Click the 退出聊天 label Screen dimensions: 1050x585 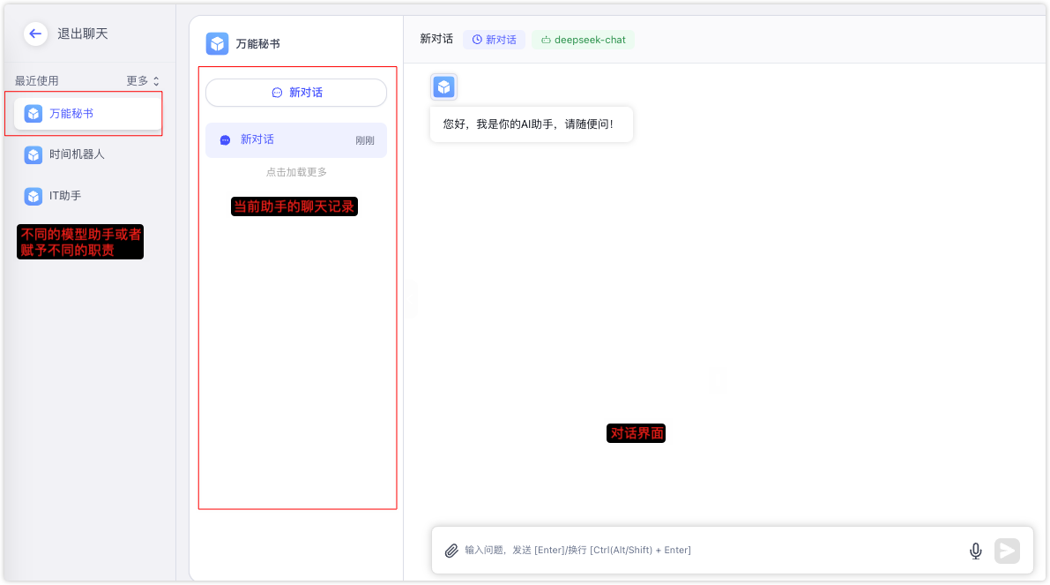click(82, 34)
